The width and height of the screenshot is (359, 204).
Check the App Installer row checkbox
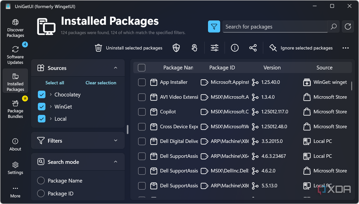coord(142,82)
